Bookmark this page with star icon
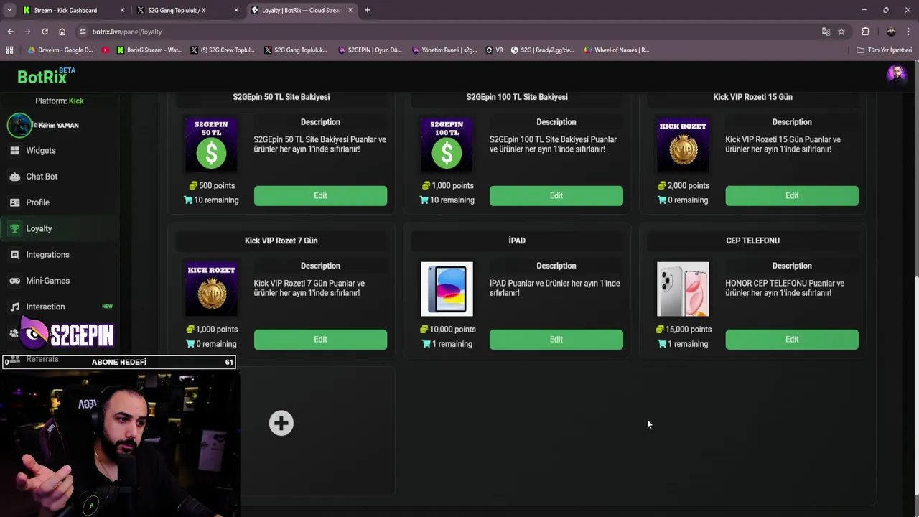 841,32
